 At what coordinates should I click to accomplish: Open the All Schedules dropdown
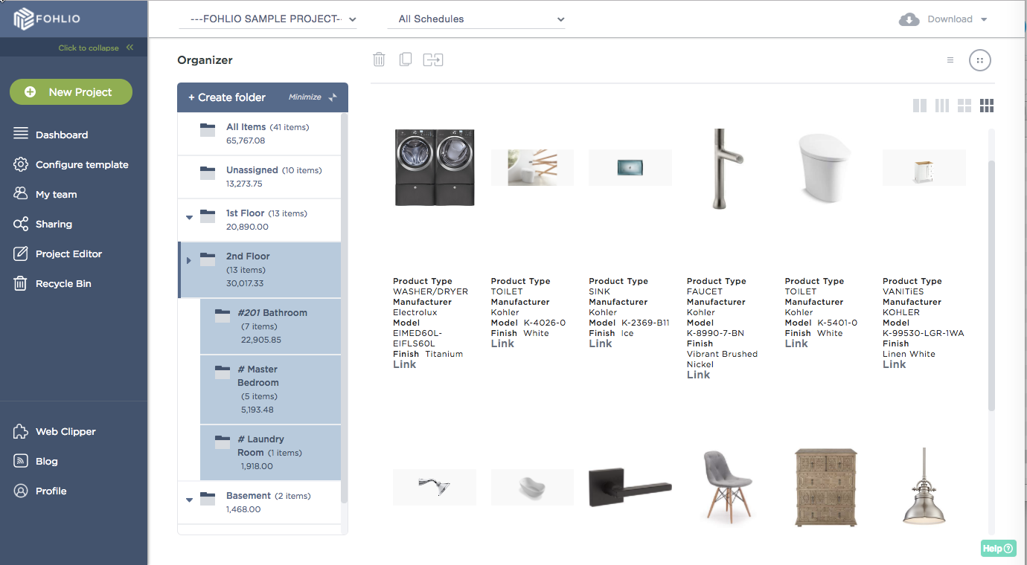point(476,19)
